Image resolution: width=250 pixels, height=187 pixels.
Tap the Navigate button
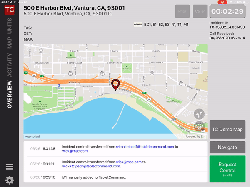pos(227,147)
